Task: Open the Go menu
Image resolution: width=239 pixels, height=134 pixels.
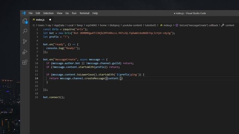Action: click(67, 13)
